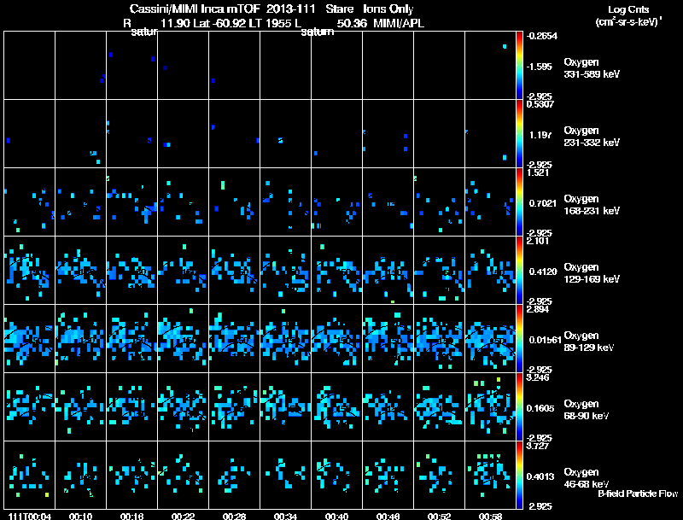Open the first 89-129 keV image panel
This screenshot has height=520, width=683.
pyautogui.click(x=30, y=338)
